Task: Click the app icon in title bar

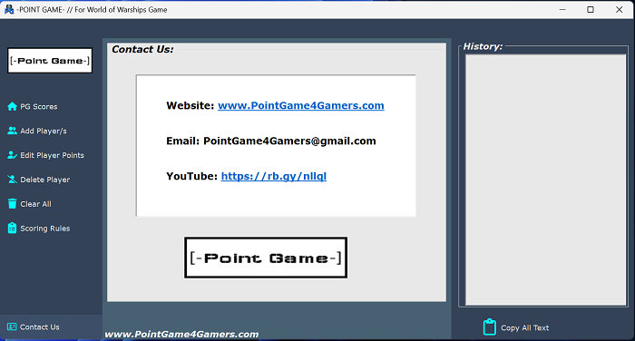Action: pyautogui.click(x=9, y=9)
